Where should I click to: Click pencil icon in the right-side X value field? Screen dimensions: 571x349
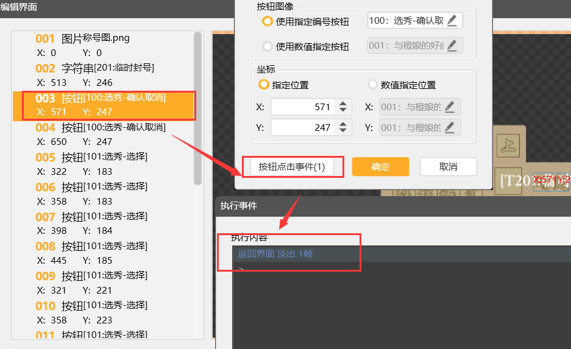coord(450,107)
